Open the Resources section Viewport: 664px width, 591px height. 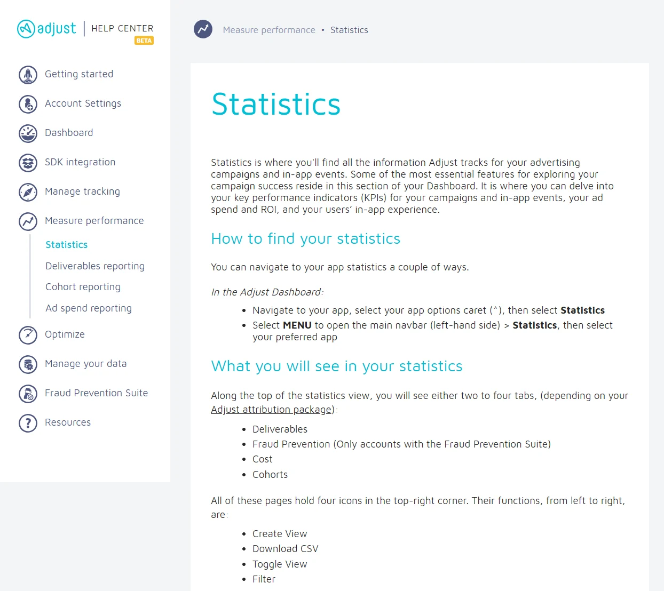pos(68,422)
